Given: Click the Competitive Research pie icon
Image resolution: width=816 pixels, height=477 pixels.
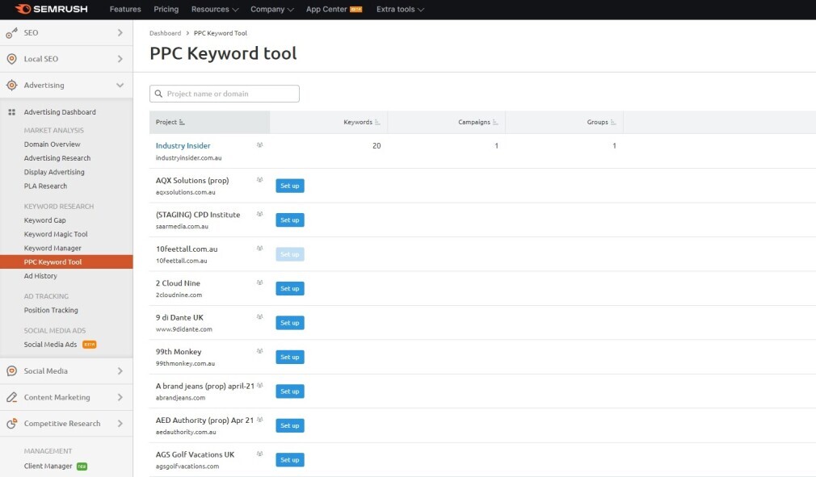Looking at the screenshot, I should coord(11,424).
